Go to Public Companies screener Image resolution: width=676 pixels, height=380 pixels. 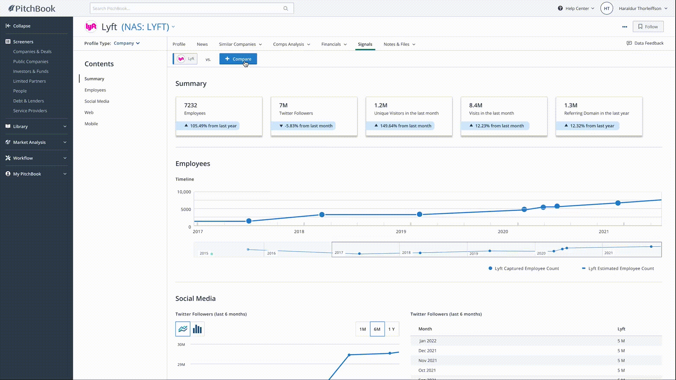click(31, 61)
